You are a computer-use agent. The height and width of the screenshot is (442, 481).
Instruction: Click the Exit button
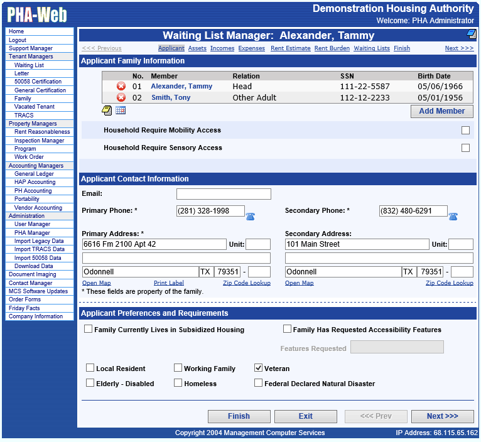click(x=306, y=416)
